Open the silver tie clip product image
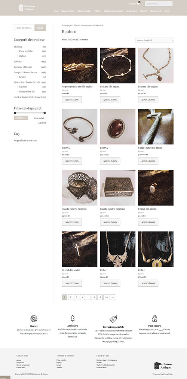Viewport: 187px width, 379px height. (80, 65)
